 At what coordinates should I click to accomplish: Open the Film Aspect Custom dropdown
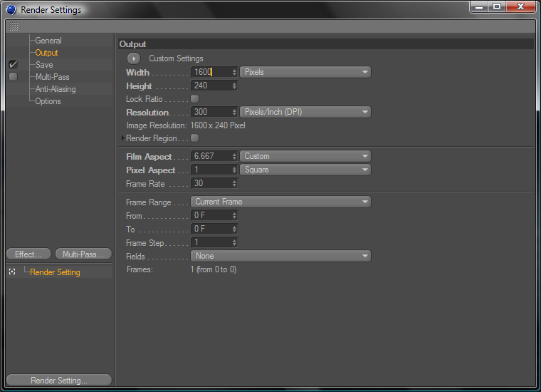click(x=305, y=156)
